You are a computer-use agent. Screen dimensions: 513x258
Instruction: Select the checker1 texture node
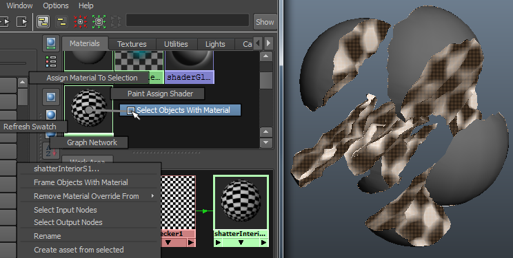tap(179, 211)
